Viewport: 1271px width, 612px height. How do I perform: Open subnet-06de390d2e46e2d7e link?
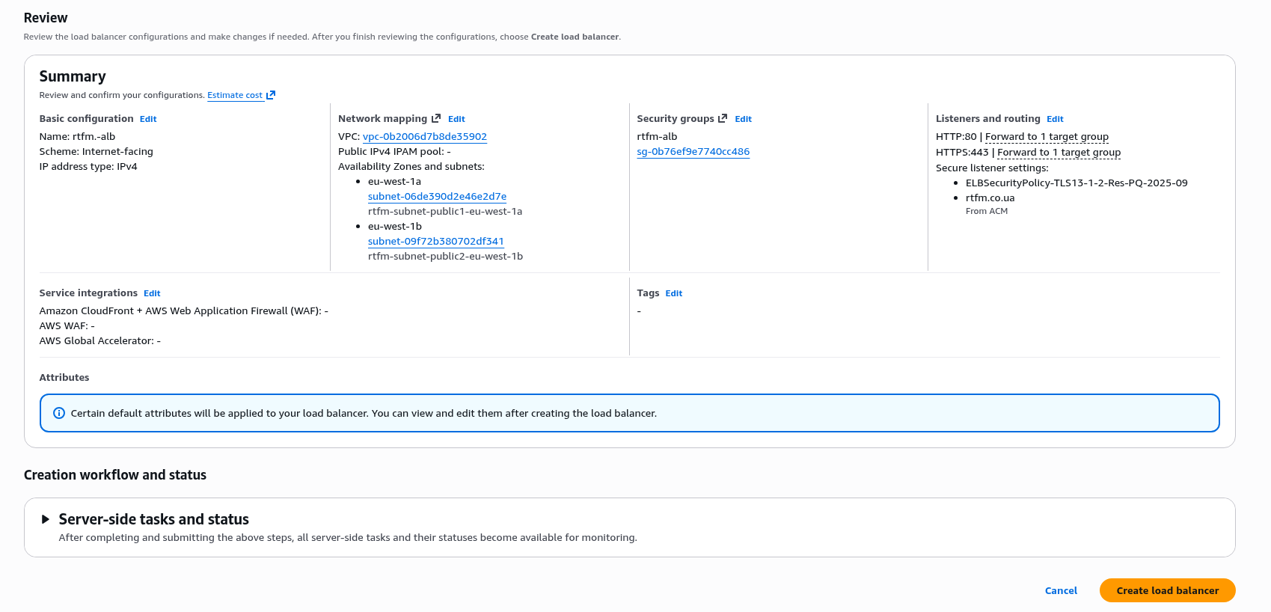click(437, 197)
